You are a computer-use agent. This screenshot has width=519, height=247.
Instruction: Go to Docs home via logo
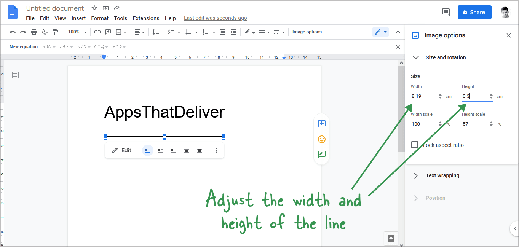(x=13, y=12)
